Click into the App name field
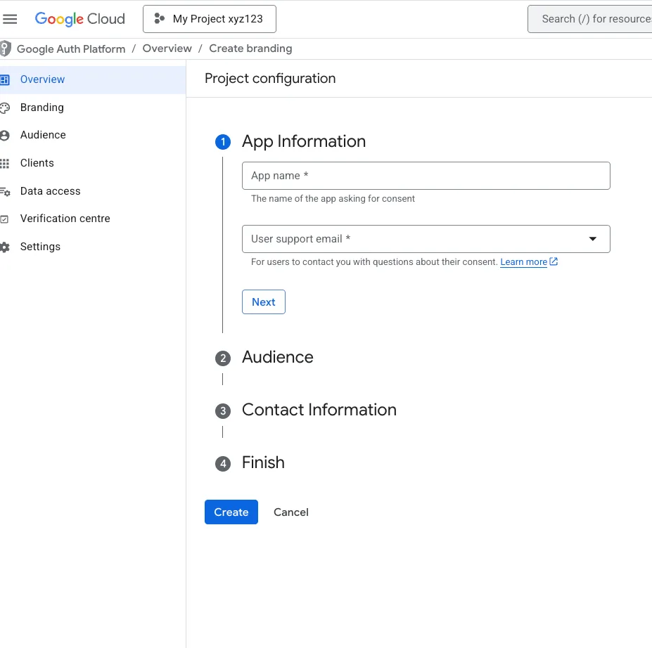The width and height of the screenshot is (652, 648). pyautogui.click(x=426, y=176)
